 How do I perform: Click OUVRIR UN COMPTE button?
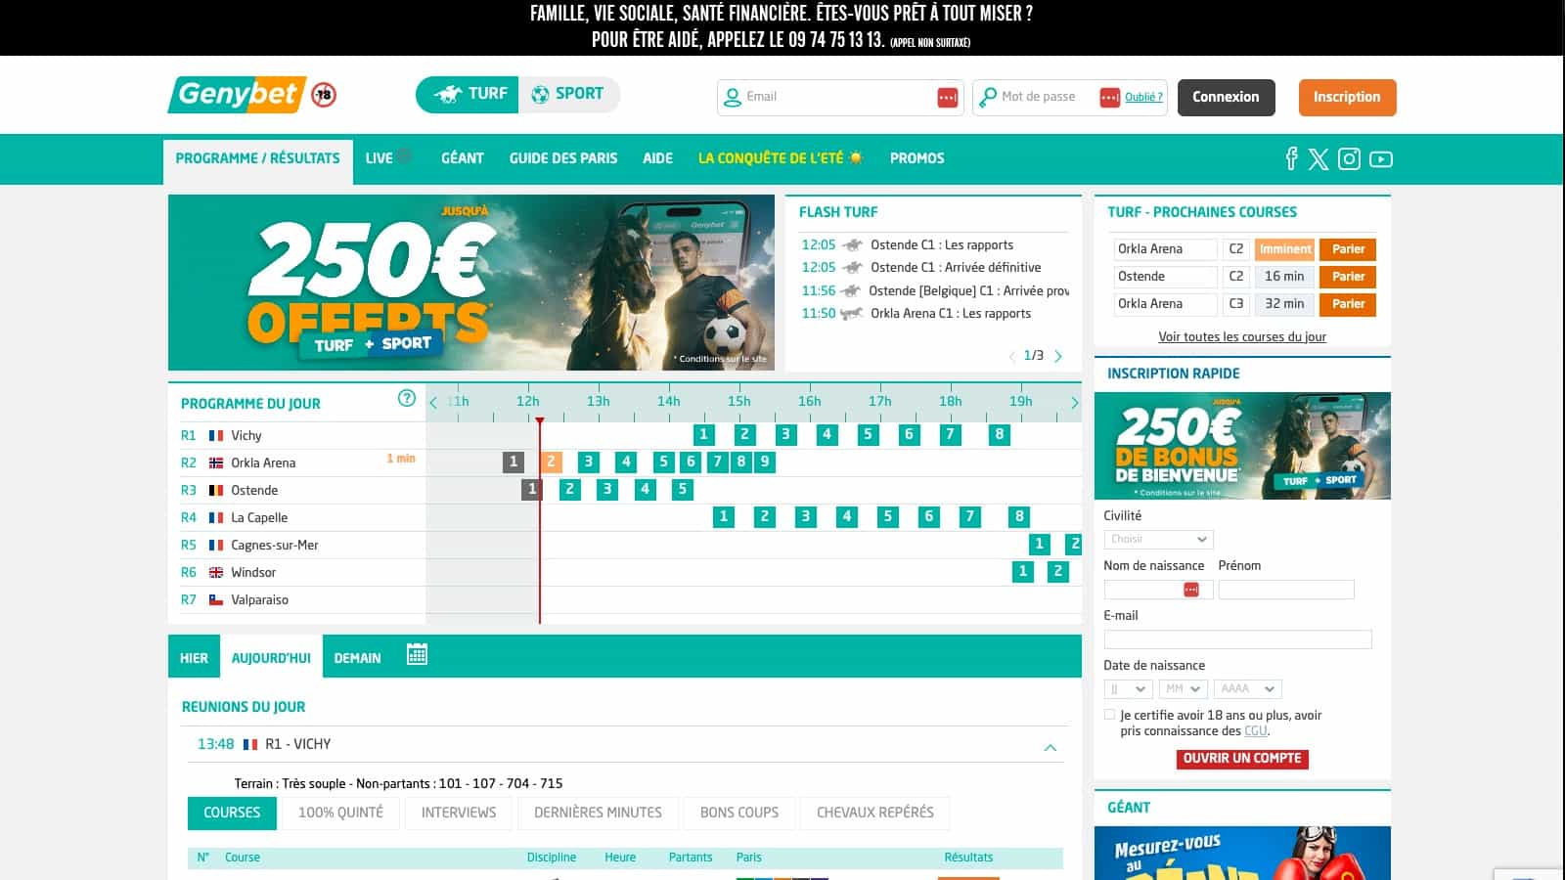1242,759
